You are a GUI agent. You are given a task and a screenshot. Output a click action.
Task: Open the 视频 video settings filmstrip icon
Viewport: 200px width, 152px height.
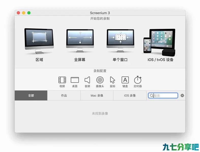point(62,80)
